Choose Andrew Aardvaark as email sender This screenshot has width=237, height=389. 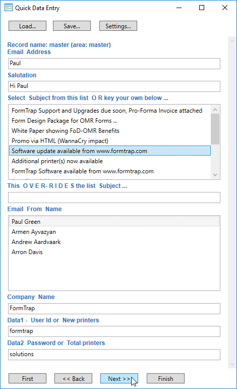114,242
